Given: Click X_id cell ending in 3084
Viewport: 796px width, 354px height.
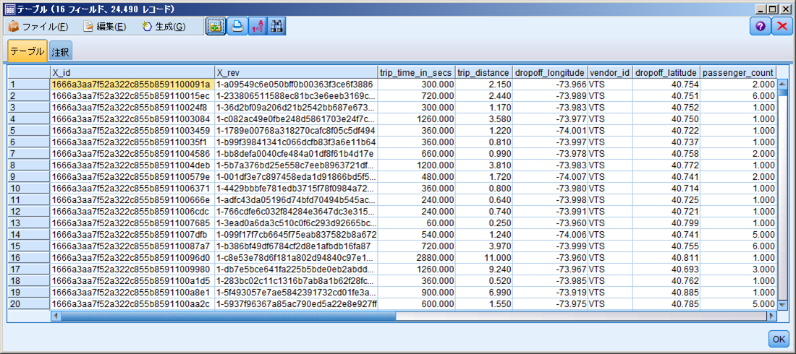Looking at the screenshot, I should 132,118.
